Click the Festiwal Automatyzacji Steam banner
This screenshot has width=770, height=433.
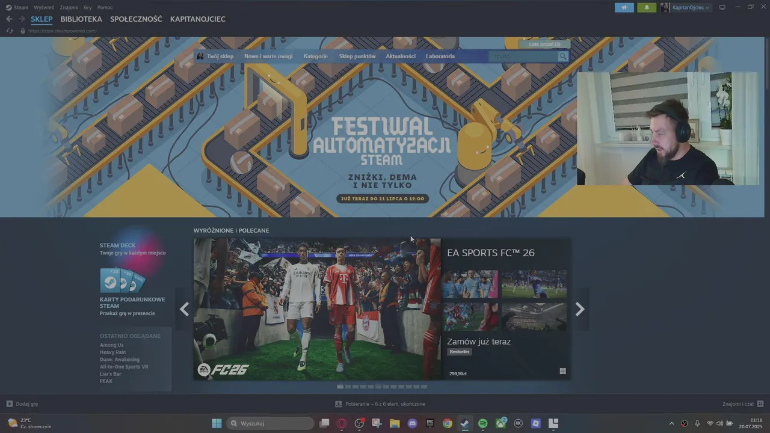tap(381, 127)
